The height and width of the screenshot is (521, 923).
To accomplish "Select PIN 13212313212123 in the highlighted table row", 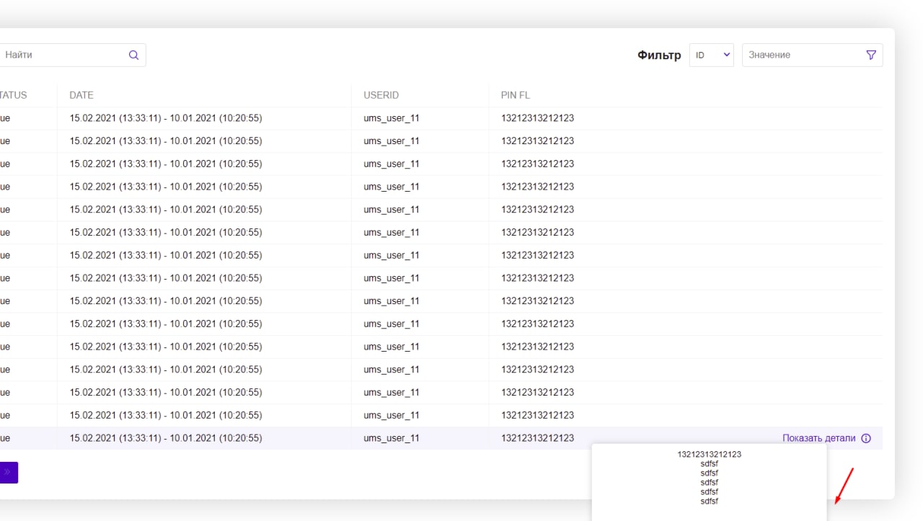I will [538, 438].
